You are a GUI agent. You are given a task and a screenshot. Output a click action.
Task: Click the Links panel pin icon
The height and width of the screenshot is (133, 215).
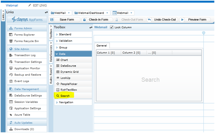click(x=46, y=12)
